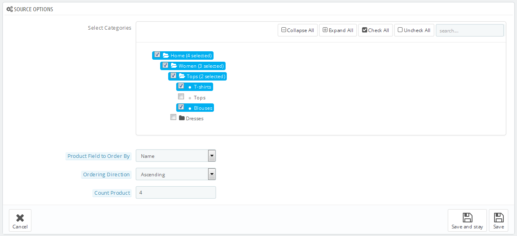Check the Dresses category checkbox
517x236 pixels.
[173, 117]
